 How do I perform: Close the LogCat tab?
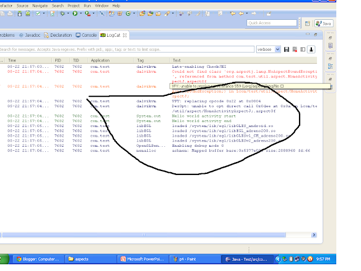pyautogui.click(x=125, y=35)
